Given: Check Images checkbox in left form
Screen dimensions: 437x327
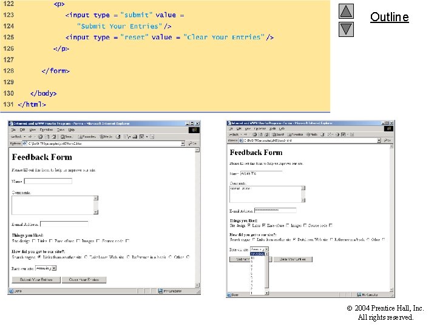Looking at the screenshot, I should click(x=98, y=241).
